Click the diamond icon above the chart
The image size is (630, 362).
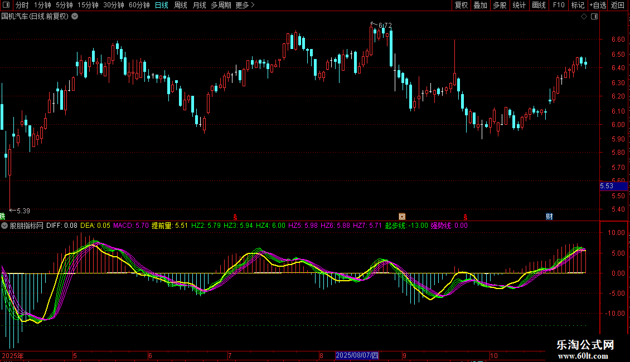tap(584, 17)
